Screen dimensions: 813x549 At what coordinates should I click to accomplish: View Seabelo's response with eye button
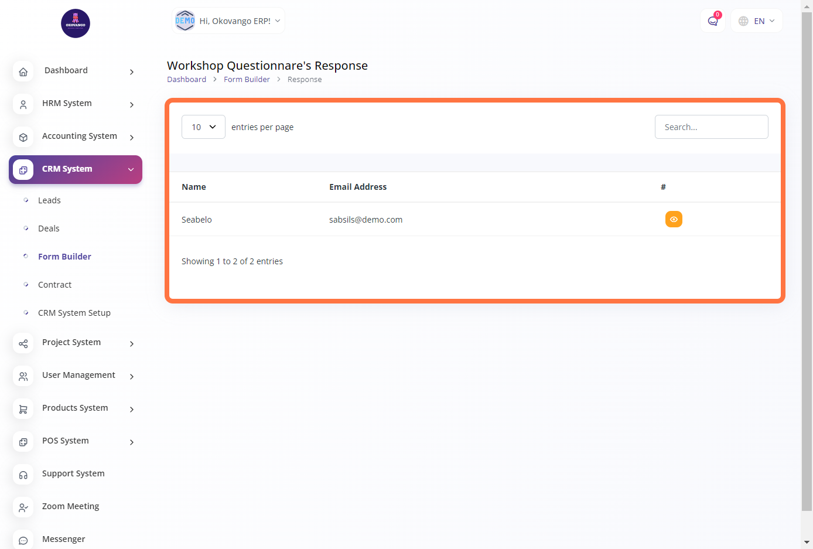coord(674,219)
